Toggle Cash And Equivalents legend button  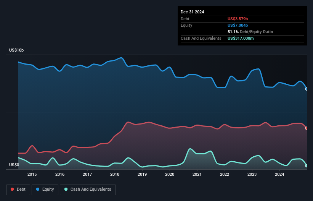coord(88,190)
